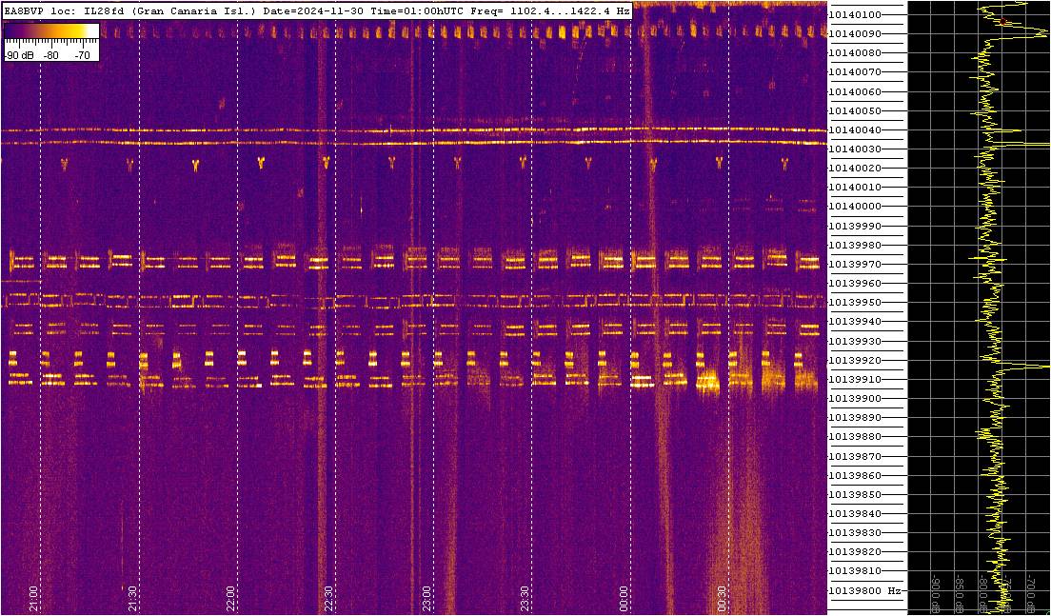Screen dimensions: 1051x616
Task: Click the 10139810 frequency label
Action: (x=855, y=572)
